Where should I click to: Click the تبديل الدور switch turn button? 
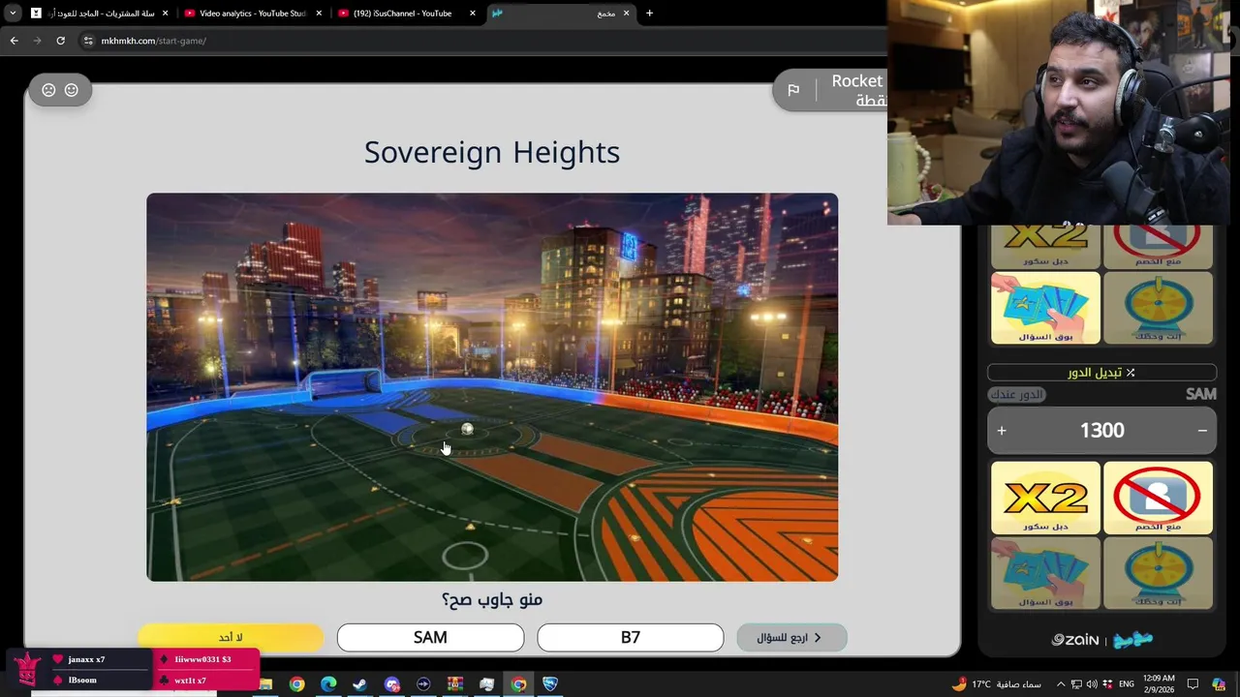point(1101,373)
